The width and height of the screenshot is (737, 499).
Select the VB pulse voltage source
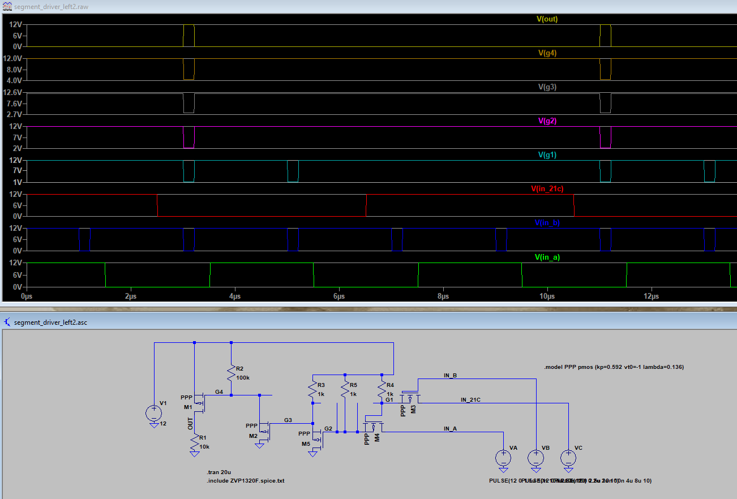coord(535,457)
